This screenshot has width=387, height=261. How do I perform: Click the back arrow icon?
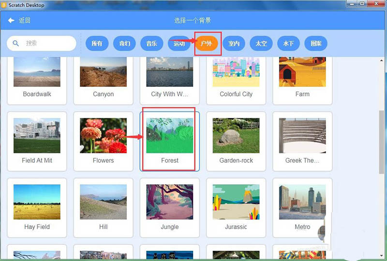coord(11,20)
